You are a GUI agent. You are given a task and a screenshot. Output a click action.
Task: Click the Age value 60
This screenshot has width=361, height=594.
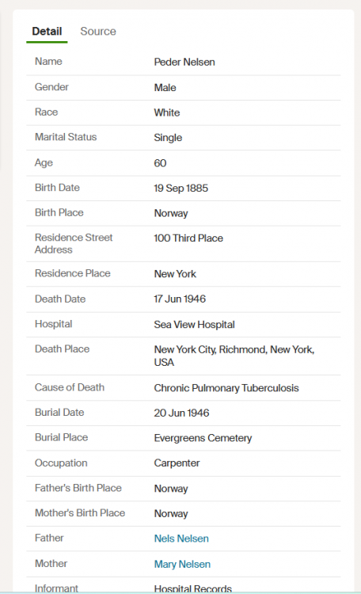point(160,163)
